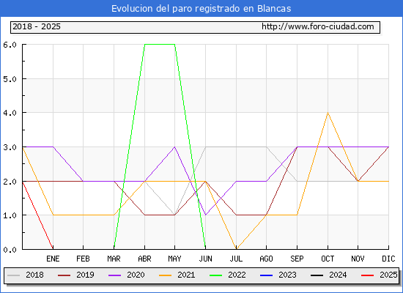Click the MAR month axis label
403x293 pixels.
click(x=114, y=259)
